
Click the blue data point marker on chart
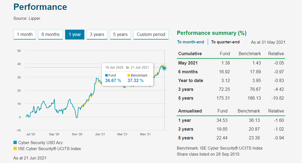coord(164,68)
